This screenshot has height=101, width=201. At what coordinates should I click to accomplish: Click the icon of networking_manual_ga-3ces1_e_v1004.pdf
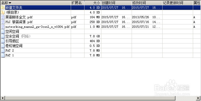3,27
